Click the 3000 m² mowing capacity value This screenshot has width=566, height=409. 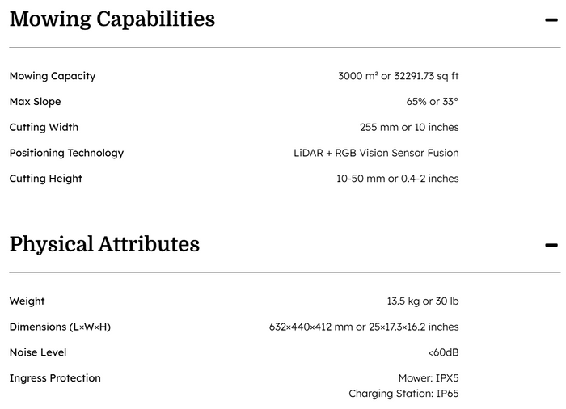[398, 76]
